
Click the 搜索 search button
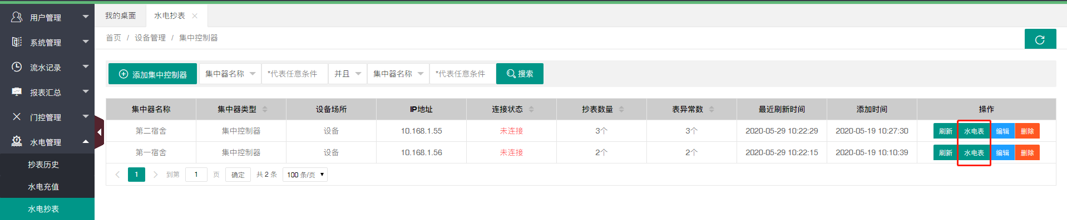coord(520,74)
